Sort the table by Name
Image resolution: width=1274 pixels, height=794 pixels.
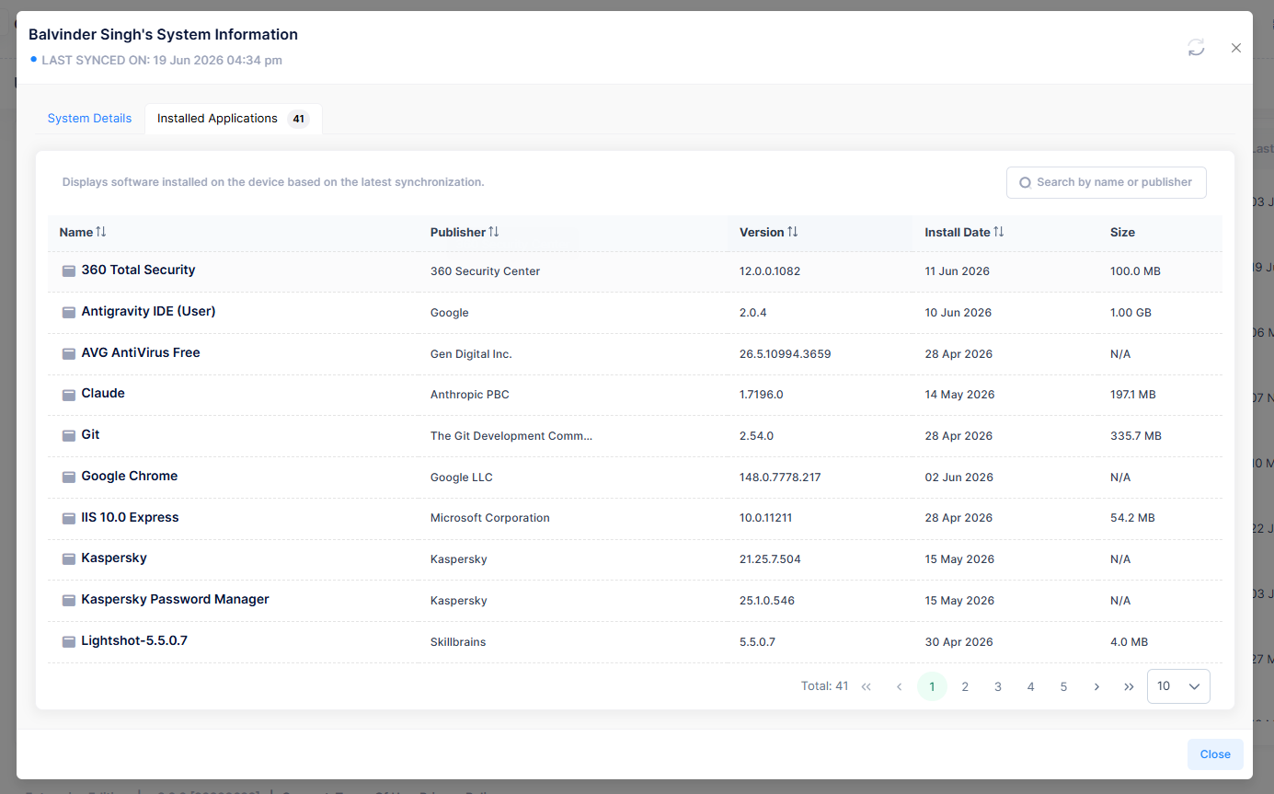(101, 232)
